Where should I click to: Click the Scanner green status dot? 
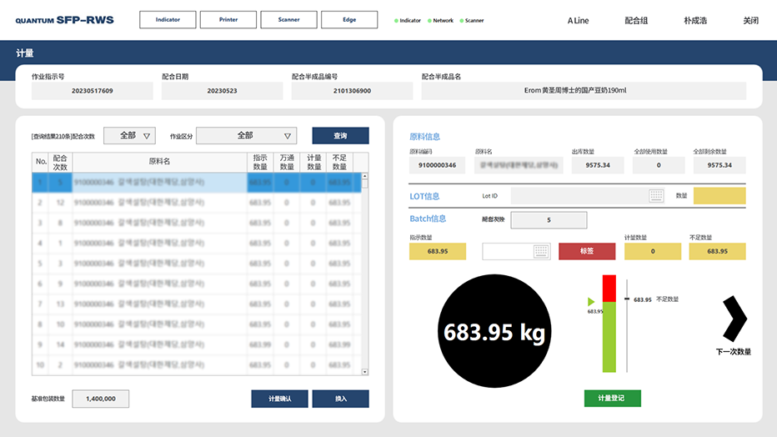[461, 20]
